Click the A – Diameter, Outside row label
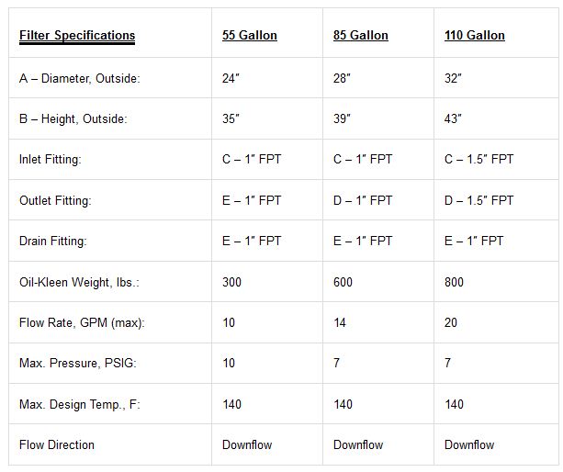 pyautogui.click(x=80, y=78)
